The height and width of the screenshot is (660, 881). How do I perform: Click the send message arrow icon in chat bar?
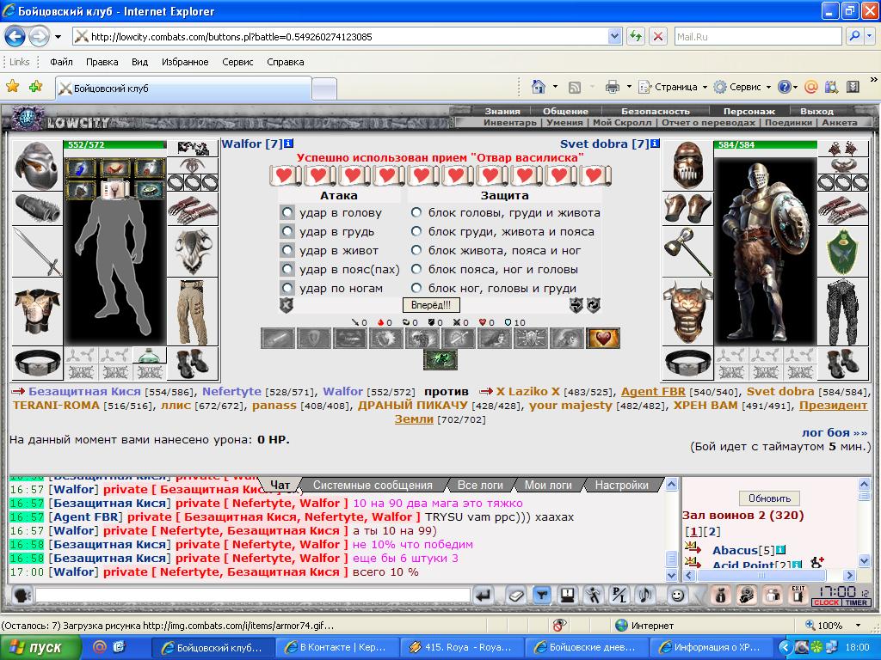(x=484, y=596)
